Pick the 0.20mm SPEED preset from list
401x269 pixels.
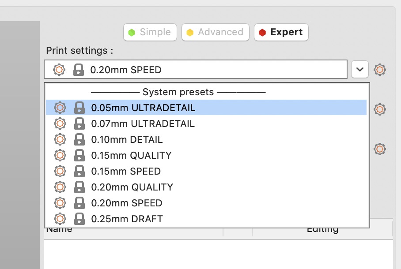pos(127,203)
